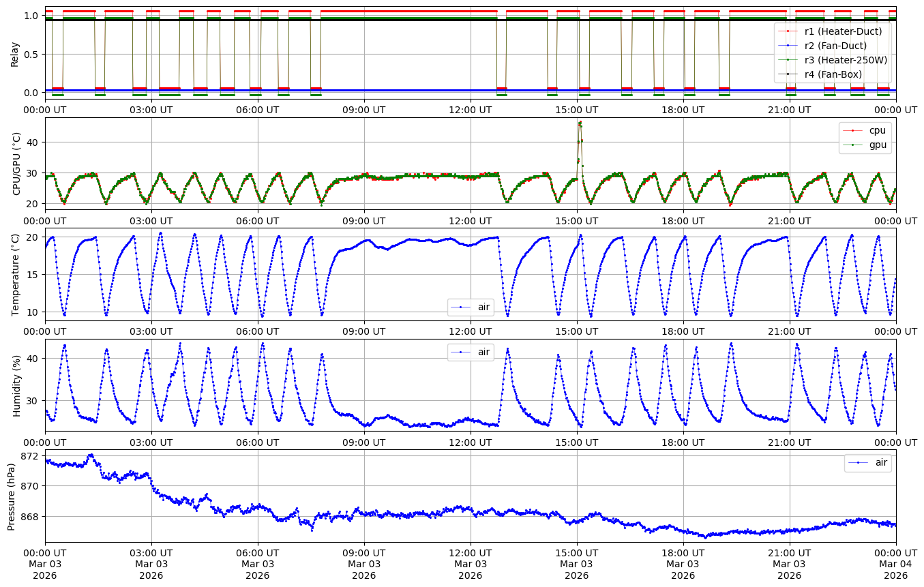Click the Humidity (%) y-axis label

pyautogui.click(x=16, y=386)
